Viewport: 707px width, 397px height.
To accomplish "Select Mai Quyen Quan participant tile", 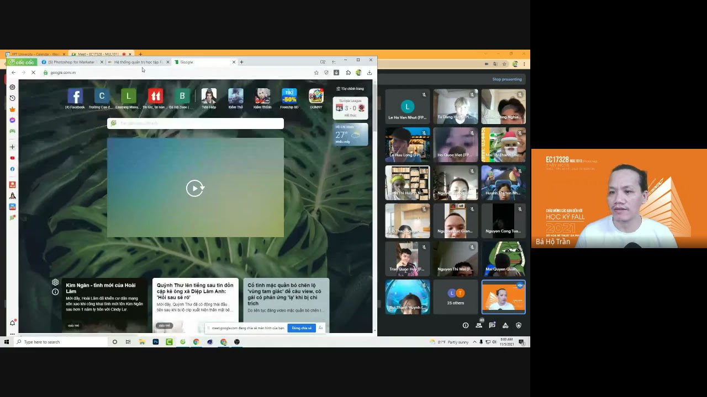I will click(x=503, y=258).
